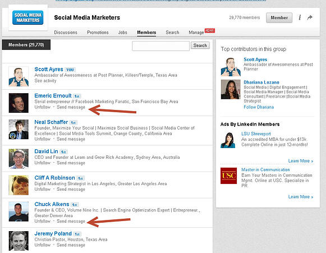Click Follow Dhariana link
This screenshot has width=326, height=253.
pyautogui.click(x=259, y=107)
